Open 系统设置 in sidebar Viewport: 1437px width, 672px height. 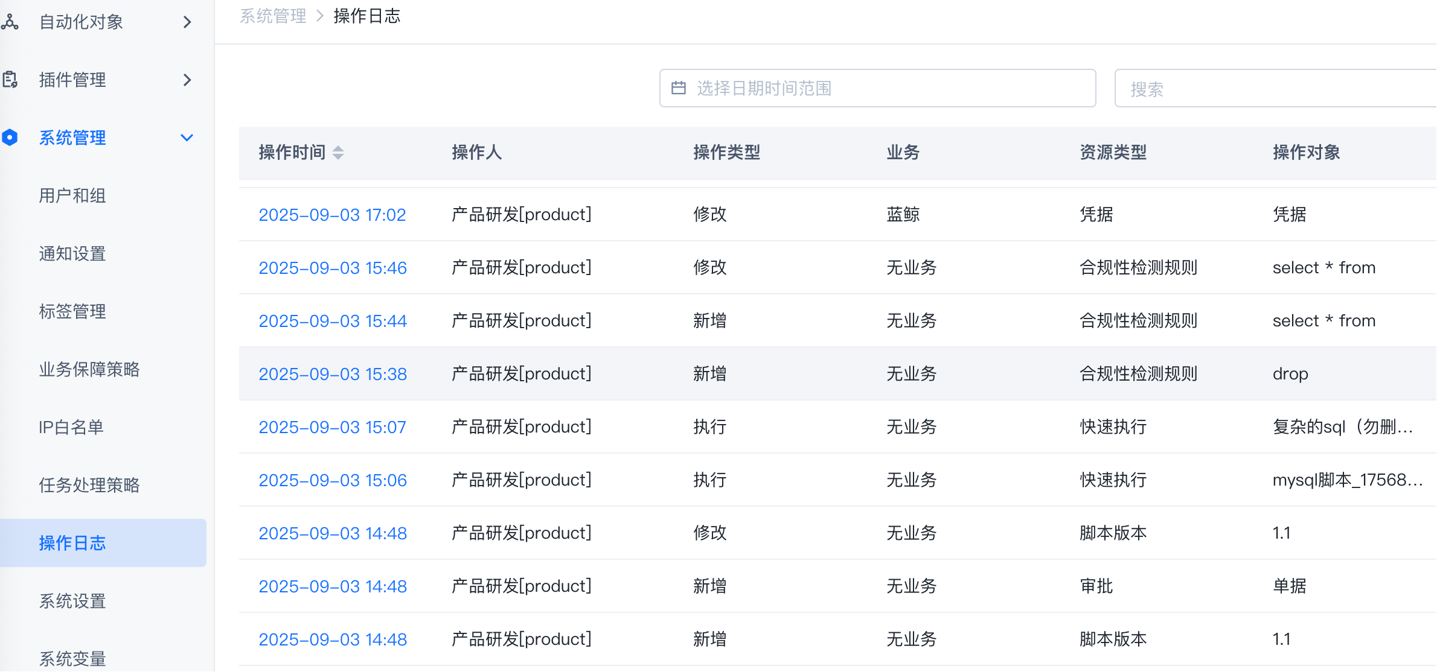point(72,601)
